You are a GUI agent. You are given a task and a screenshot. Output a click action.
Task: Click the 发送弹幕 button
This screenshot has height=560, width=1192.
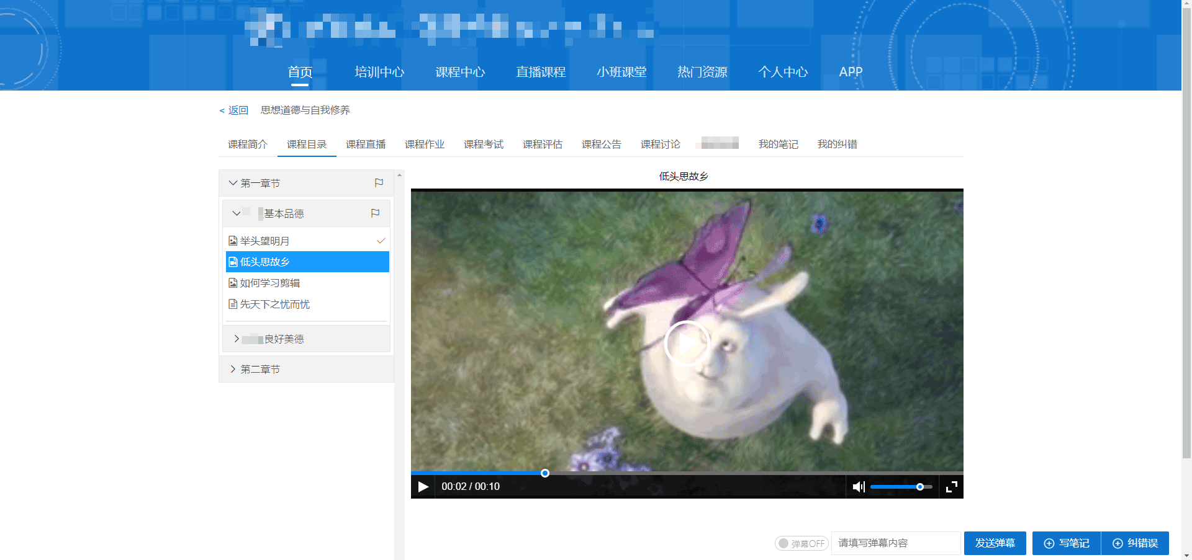point(995,543)
